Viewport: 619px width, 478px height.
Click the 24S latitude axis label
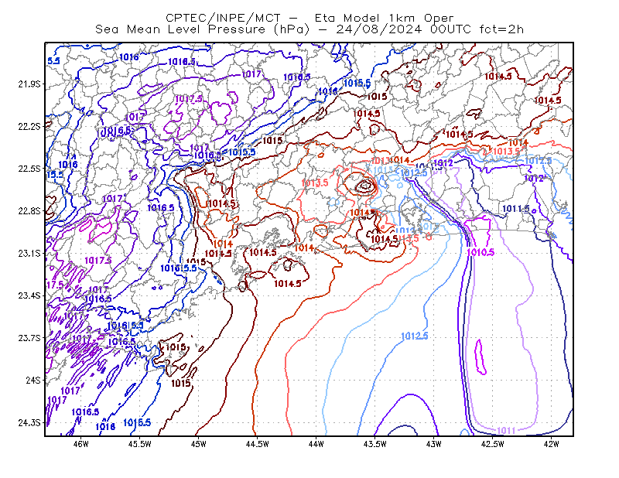coord(32,380)
